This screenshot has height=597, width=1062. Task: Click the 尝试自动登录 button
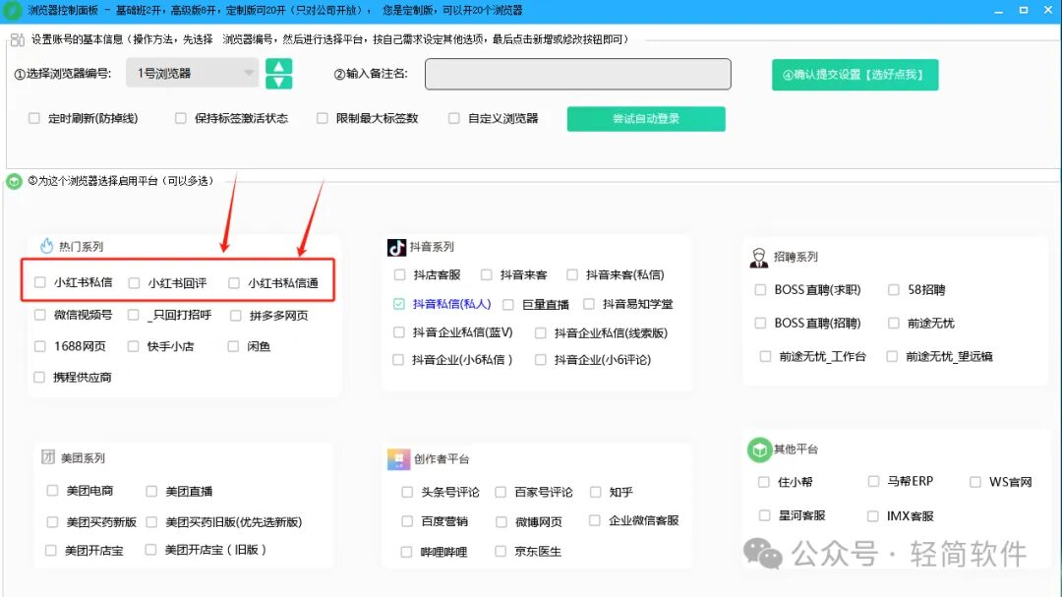point(646,119)
